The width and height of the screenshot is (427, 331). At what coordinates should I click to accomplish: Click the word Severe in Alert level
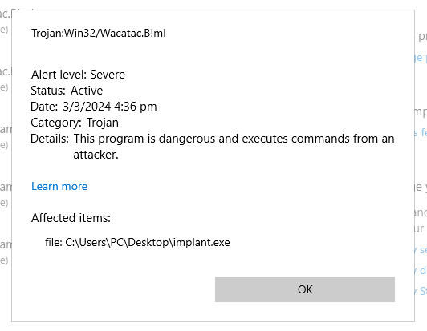point(108,75)
